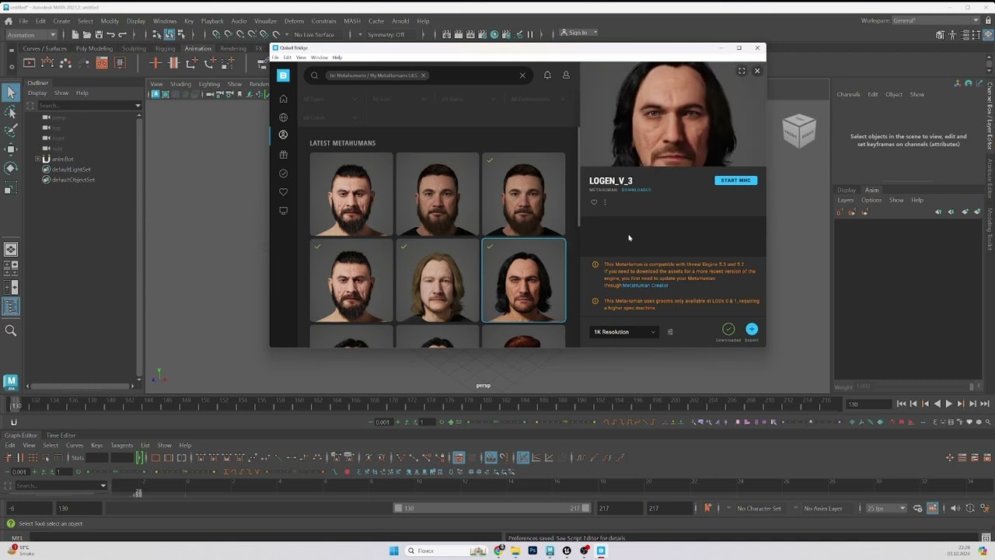Play forward in Maya playback controls
This screenshot has width=995, height=560.
pyautogui.click(x=948, y=404)
